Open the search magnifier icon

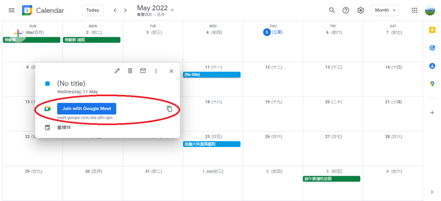[332, 10]
